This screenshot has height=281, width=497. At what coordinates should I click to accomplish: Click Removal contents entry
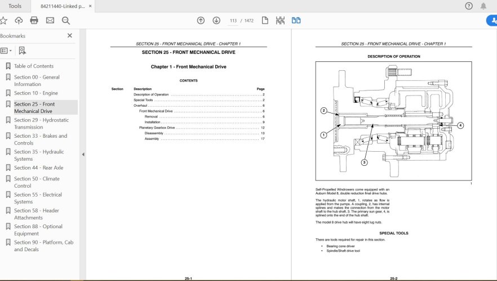click(x=205, y=117)
